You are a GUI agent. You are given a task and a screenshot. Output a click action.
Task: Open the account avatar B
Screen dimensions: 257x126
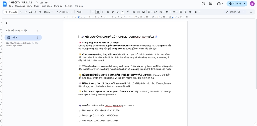point(252,3)
